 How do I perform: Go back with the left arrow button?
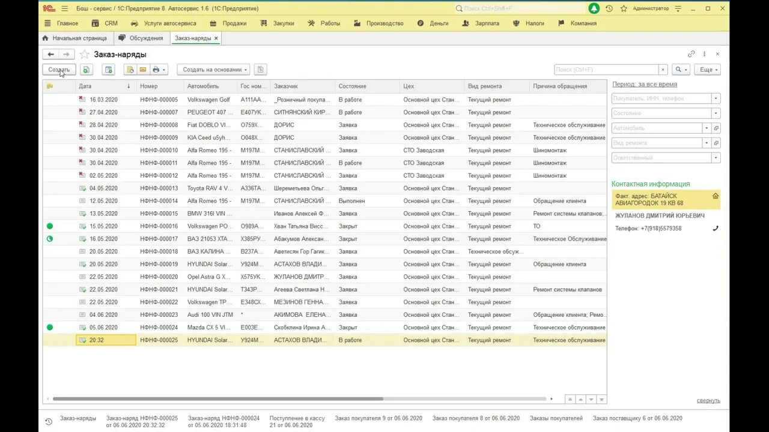(50, 55)
